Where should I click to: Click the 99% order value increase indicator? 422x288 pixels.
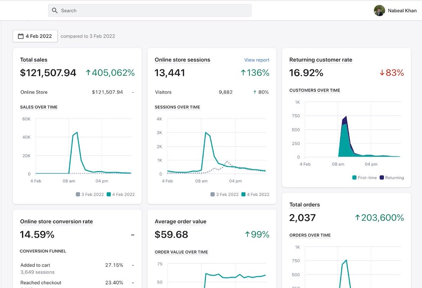coord(257,234)
